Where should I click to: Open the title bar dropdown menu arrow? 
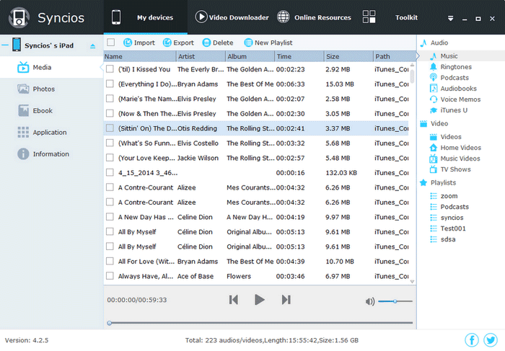point(450,18)
